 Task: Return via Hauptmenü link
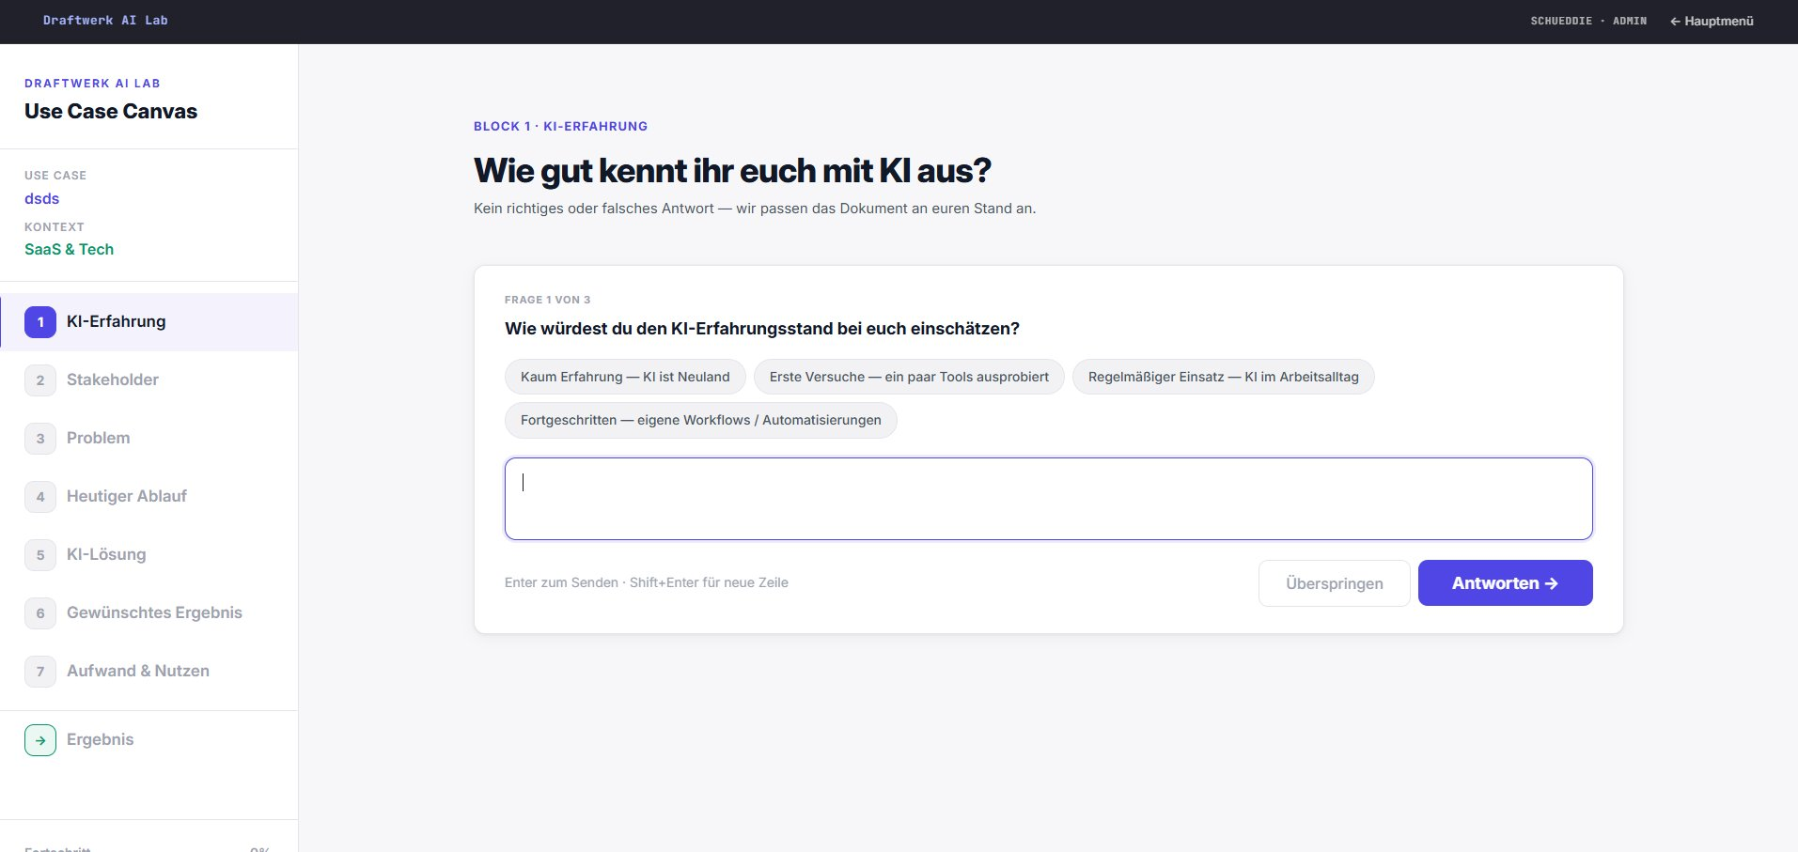[1712, 21]
